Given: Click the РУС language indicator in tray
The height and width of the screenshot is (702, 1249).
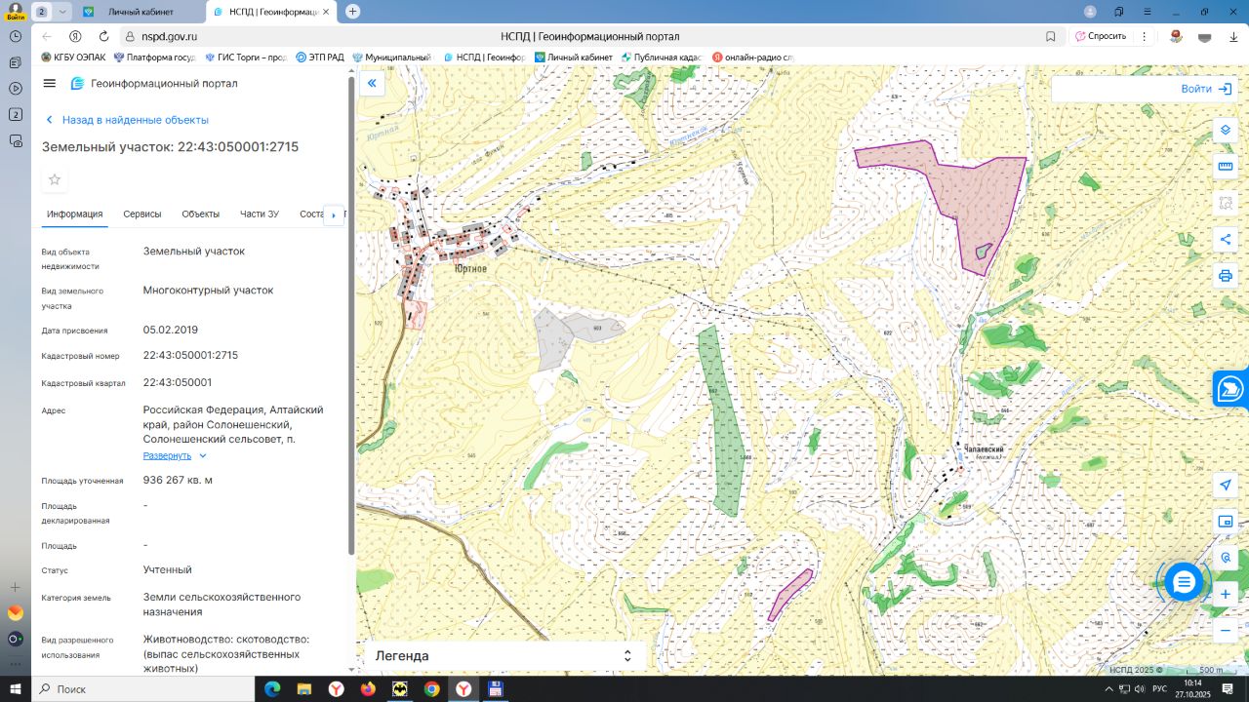Looking at the screenshot, I should (x=1160, y=689).
